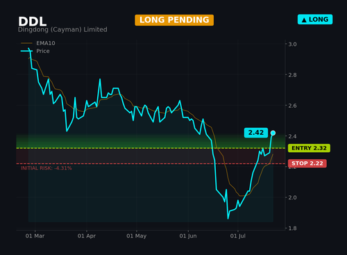The image size is (347, 255).
Task: Click the 01 Mar date axis label
Action: pyautogui.click(x=35, y=236)
